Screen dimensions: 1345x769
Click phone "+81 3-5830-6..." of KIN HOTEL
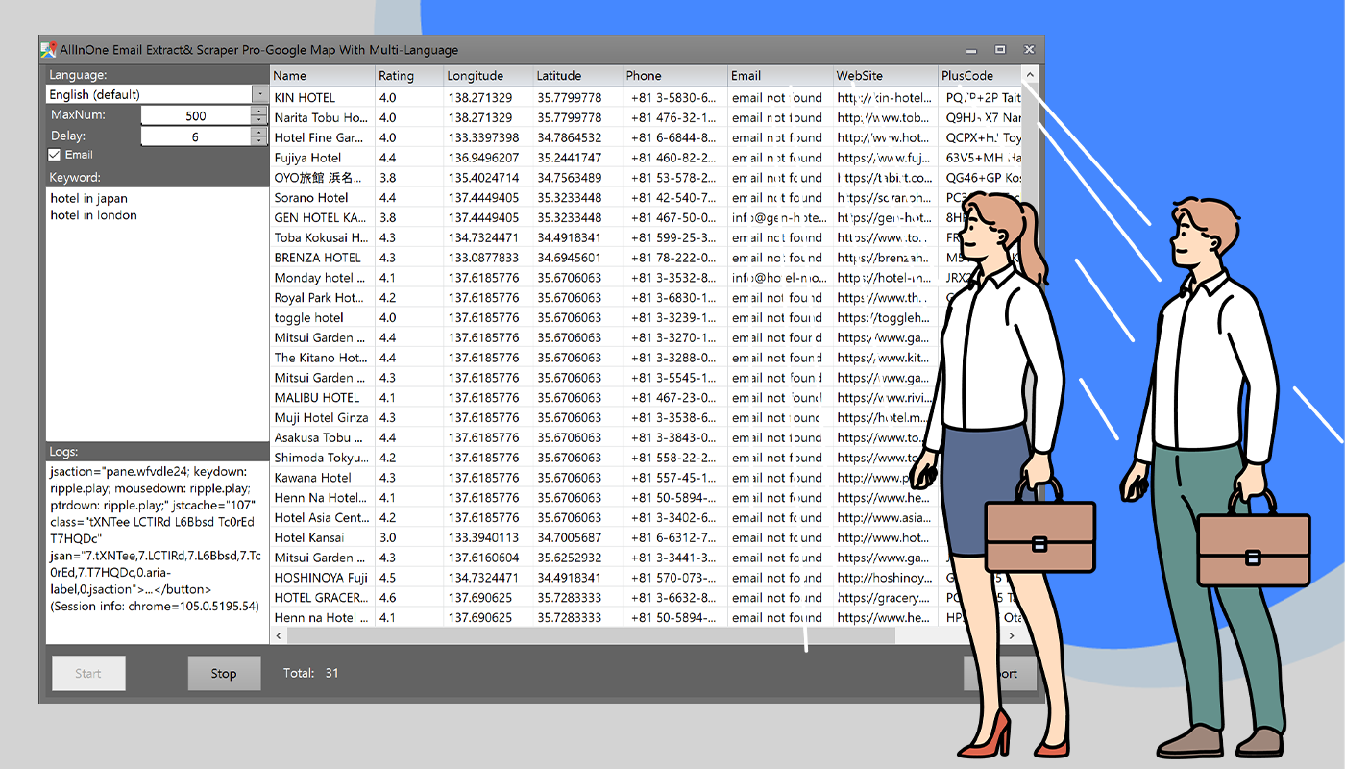(x=673, y=97)
